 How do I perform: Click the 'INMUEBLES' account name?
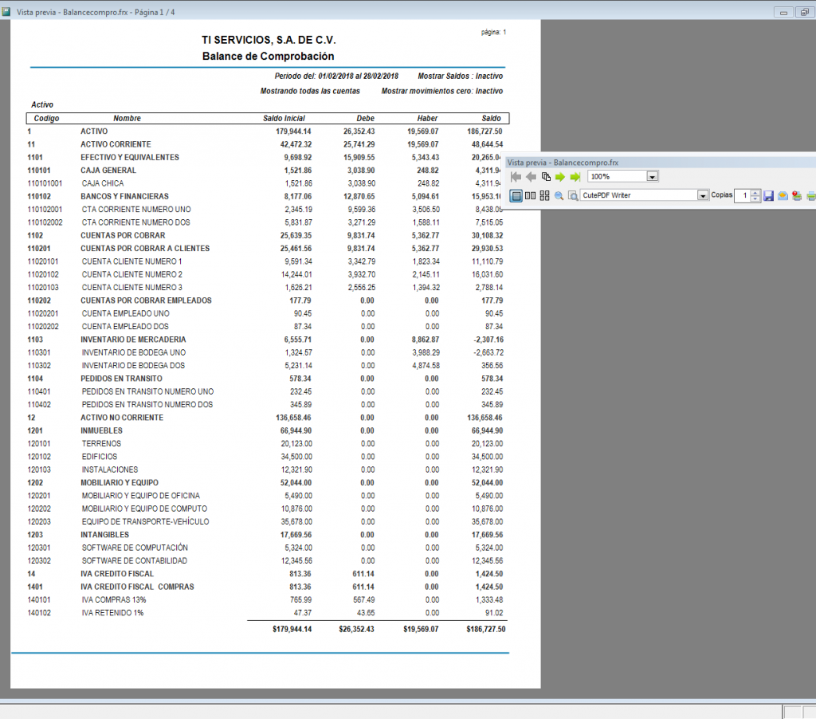tap(101, 430)
